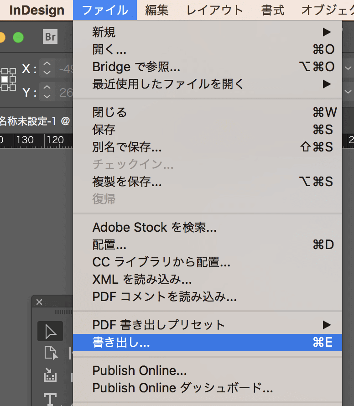Select the Selection tool in the toolbar
The image size is (354, 406).
pos(50,330)
